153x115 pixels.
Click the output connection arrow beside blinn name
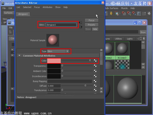(81, 27)
